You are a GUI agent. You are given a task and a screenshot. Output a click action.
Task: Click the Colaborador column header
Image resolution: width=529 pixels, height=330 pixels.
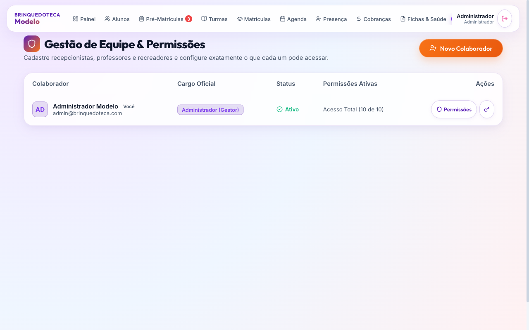coord(50,84)
